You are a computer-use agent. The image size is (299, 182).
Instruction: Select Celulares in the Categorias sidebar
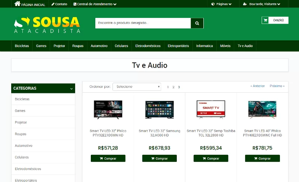coord(43,157)
